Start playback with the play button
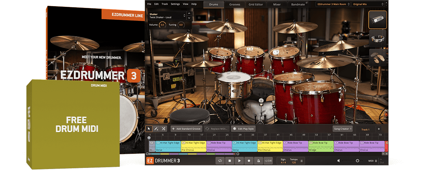The width and height of the screenshot is (435, 177). pos(239,161)
